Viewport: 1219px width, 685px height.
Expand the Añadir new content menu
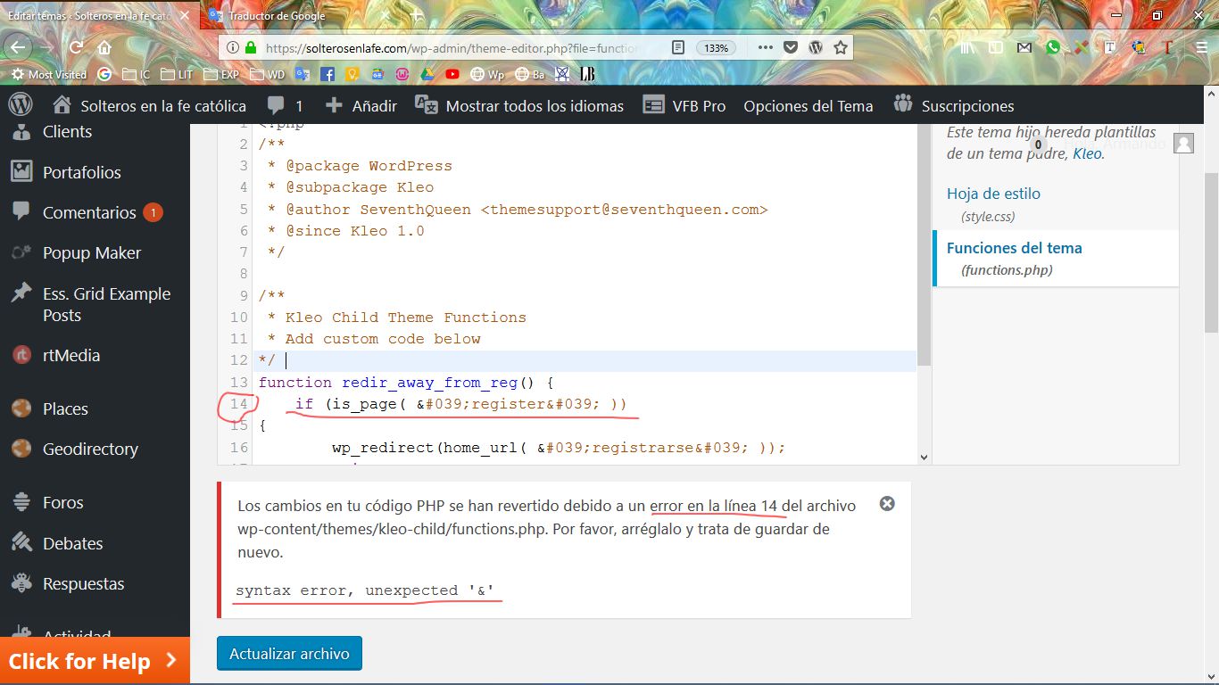pos(361,105)
